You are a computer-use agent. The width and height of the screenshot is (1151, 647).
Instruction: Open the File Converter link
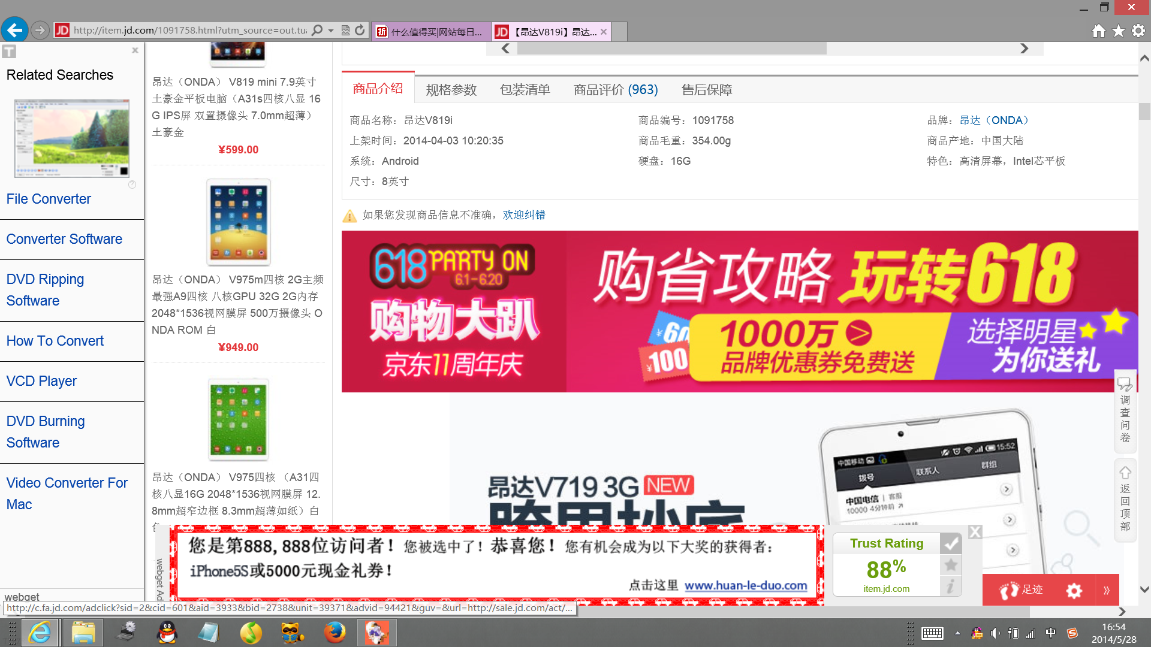pos(49,199)
